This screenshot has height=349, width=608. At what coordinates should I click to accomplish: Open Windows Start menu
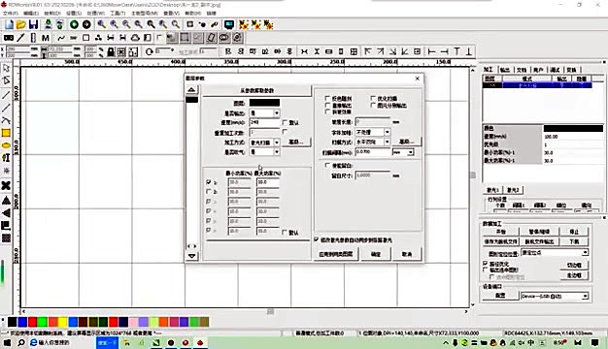click(x=7, y=342)
